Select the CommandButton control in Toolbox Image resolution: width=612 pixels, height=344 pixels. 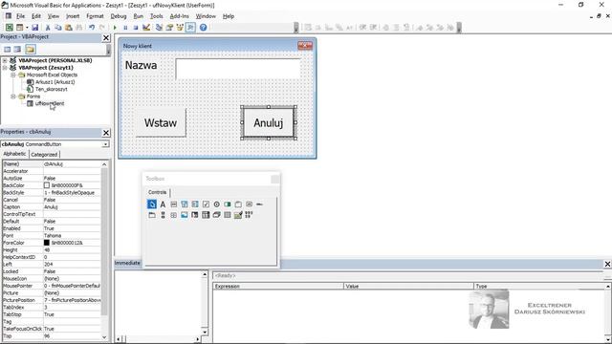(x=249, y=204)
